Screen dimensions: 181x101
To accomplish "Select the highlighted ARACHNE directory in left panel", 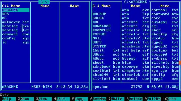I will [16, 10].
